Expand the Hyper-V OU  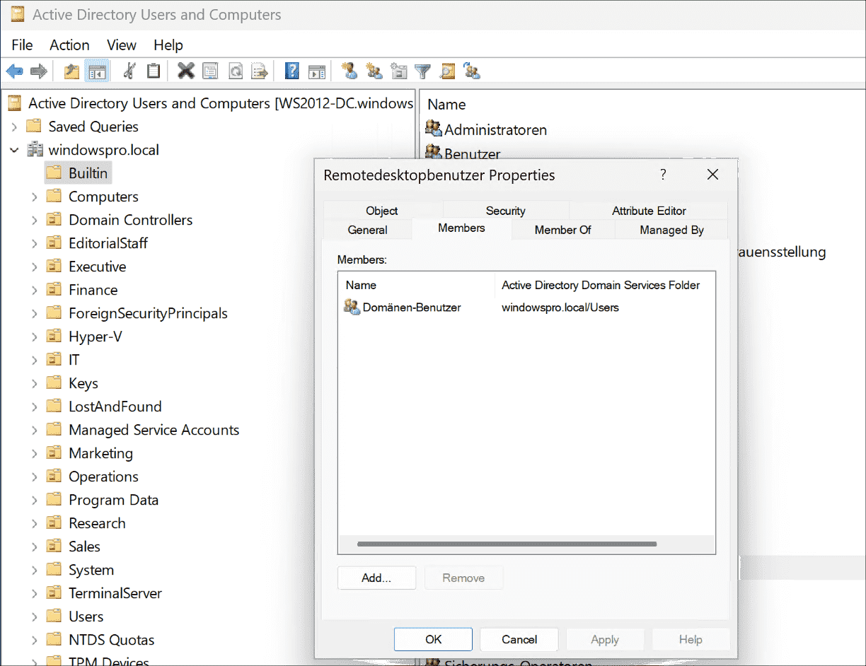(x=35, y=337)
